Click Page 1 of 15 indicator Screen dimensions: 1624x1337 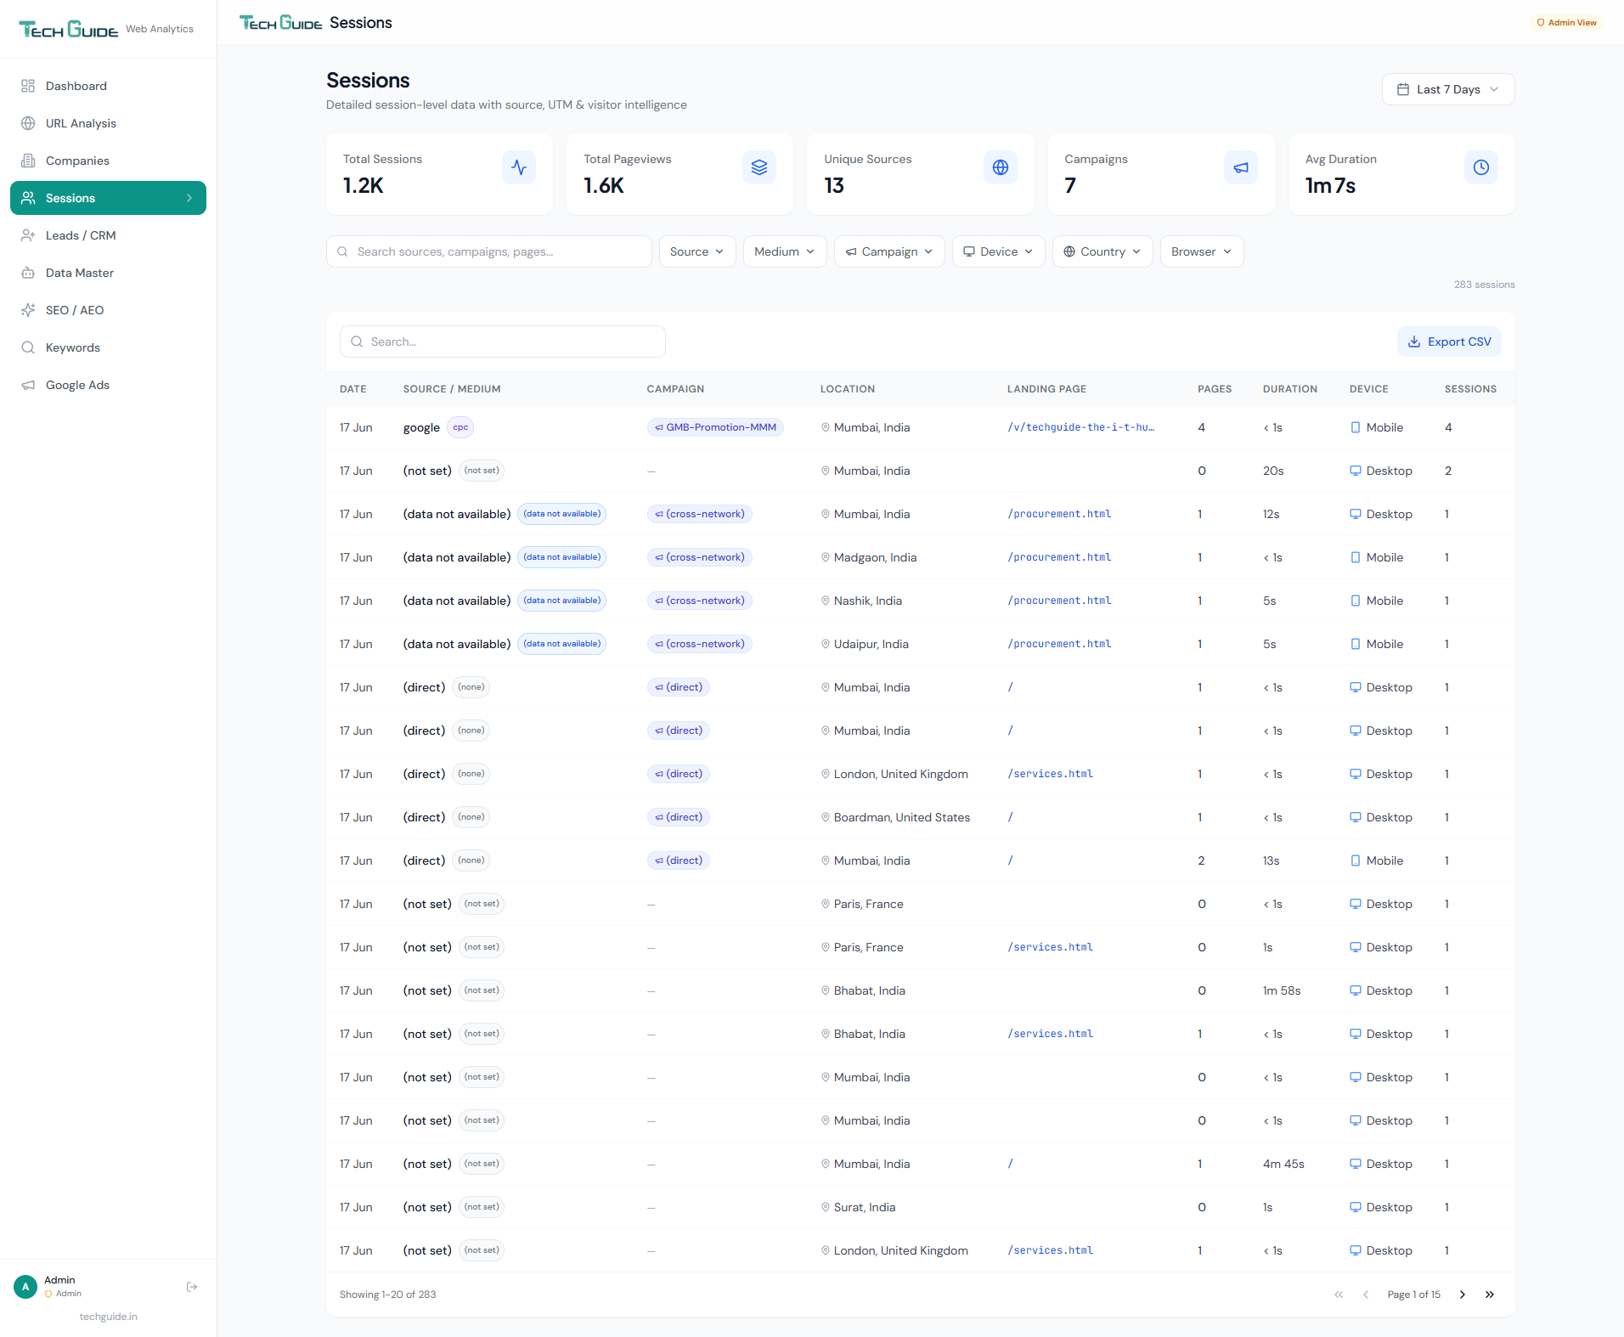coord(1414,1295)
